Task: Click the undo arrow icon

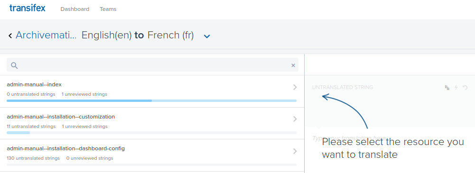Action: tap(466, 87)
